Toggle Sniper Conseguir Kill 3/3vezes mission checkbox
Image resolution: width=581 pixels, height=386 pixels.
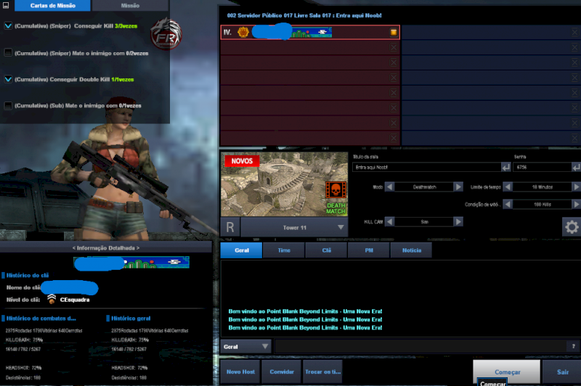[8, 26]
